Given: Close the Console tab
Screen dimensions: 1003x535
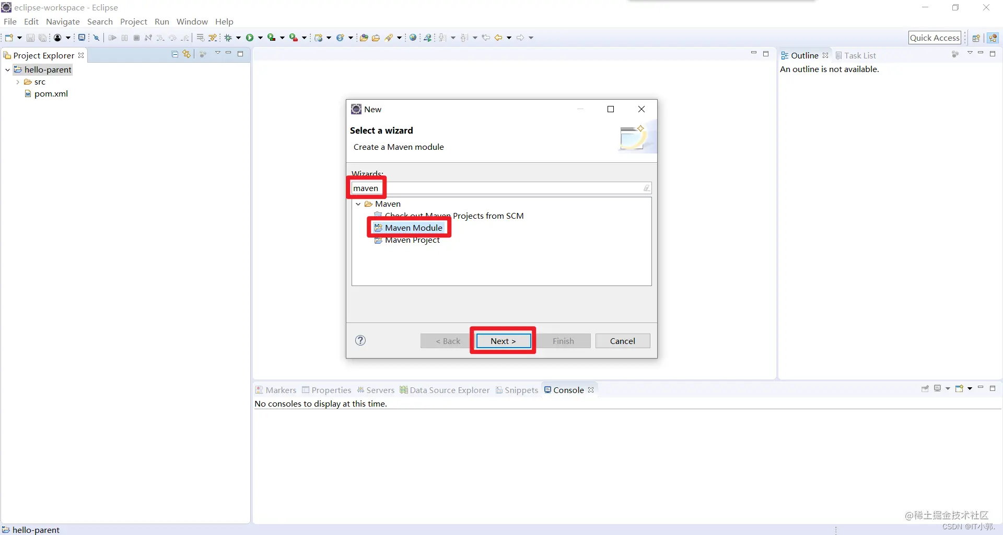Looking at the screenshot, I should click(x=591, y=390).
